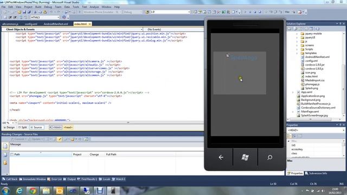Viewport: 347px width, 195px height.
Task: Open the find combo box showing 1.9
Action: coord(170,12)
